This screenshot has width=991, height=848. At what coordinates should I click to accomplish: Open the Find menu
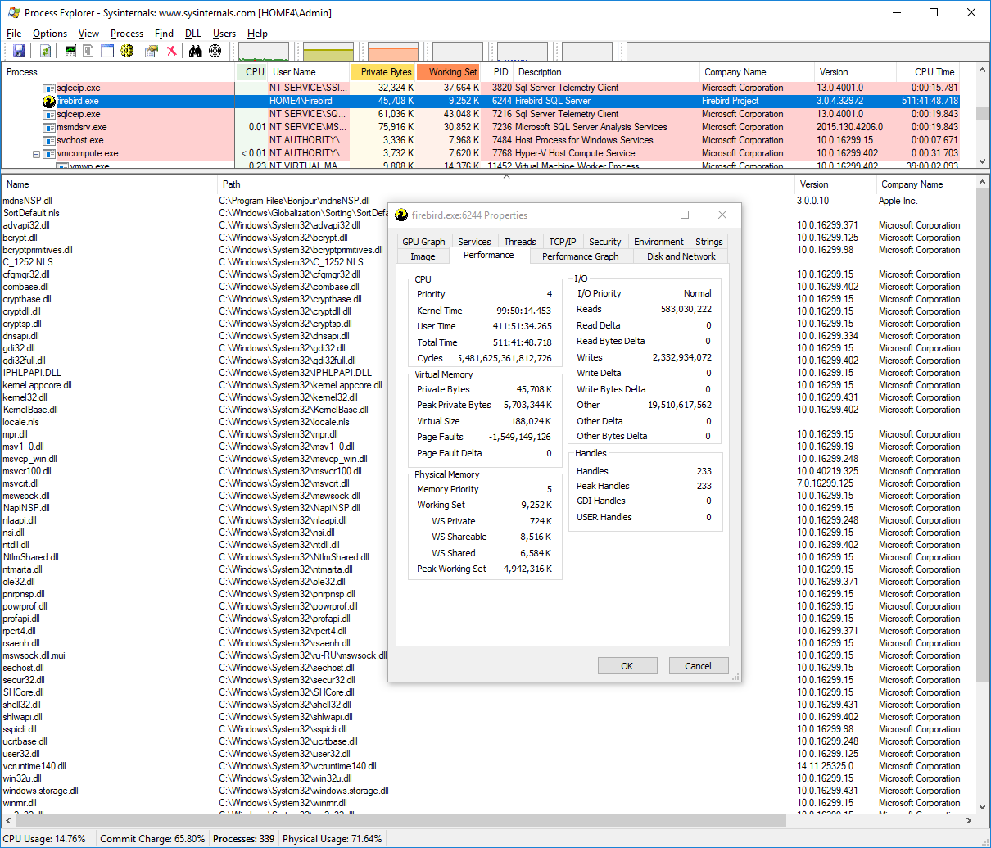[164, 34]
